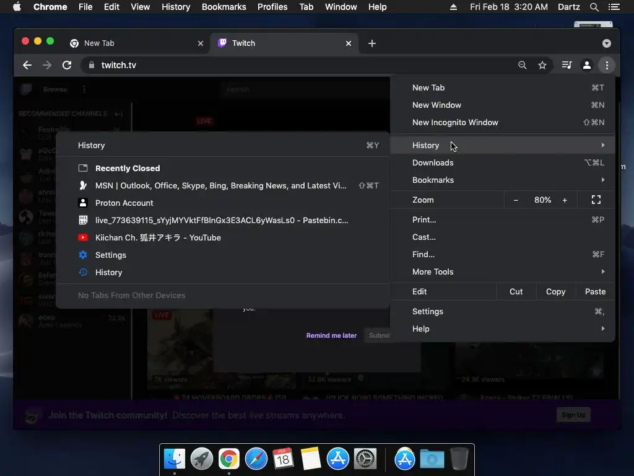634x476 pixels.
Task: Select Cast... menu item
Action: 503,237
